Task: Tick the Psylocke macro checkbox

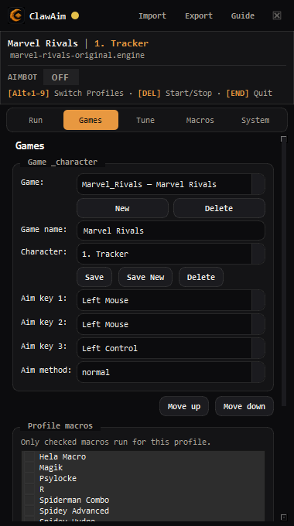Action: (29, 478)
